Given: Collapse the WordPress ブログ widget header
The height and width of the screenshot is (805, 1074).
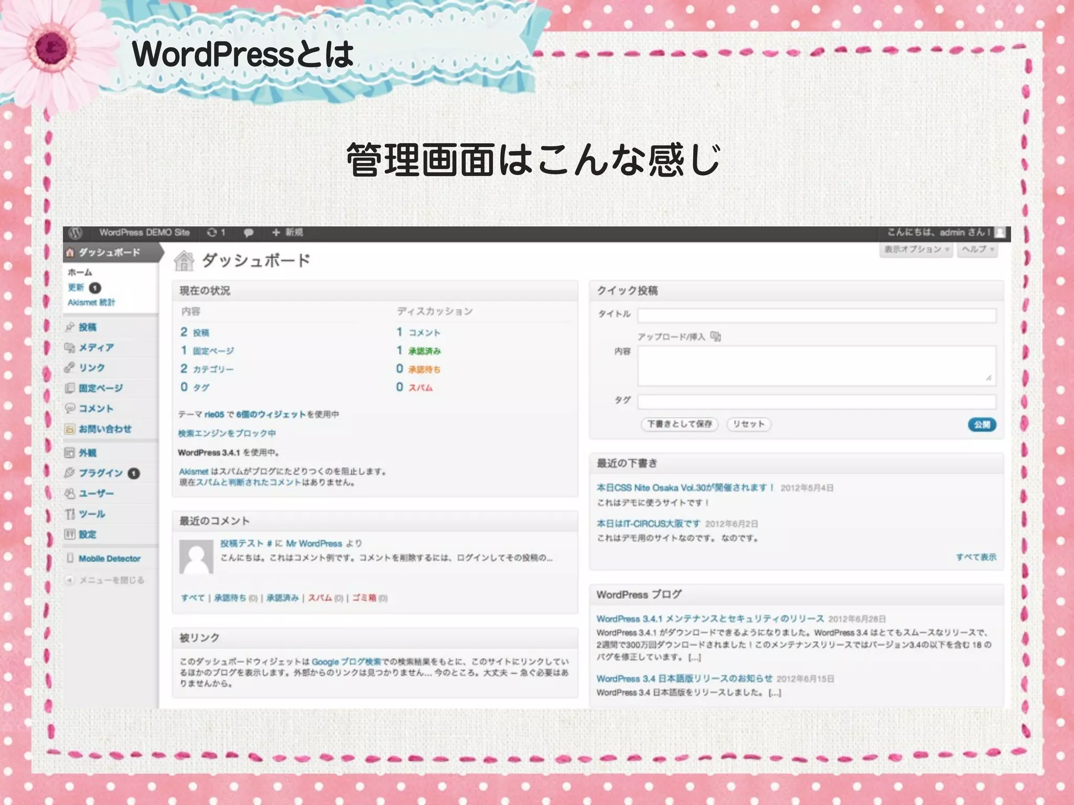Looking at the screenshot, I should point(796,595).
